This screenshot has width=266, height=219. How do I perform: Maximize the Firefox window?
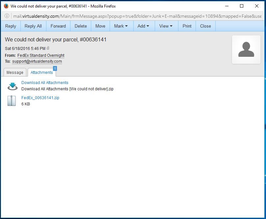point(242,6)
